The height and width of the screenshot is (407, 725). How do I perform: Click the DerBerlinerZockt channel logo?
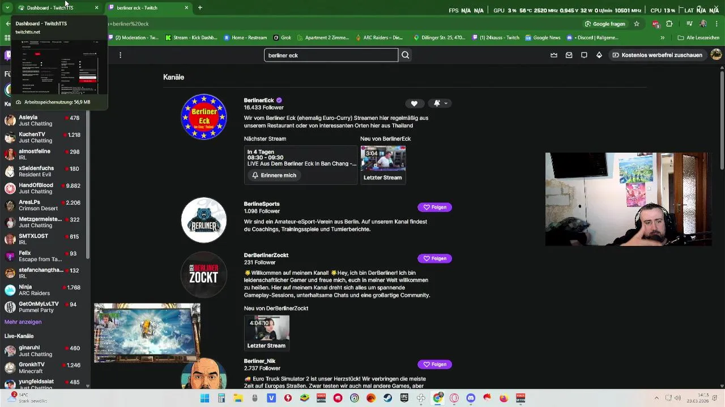point(204,274)
